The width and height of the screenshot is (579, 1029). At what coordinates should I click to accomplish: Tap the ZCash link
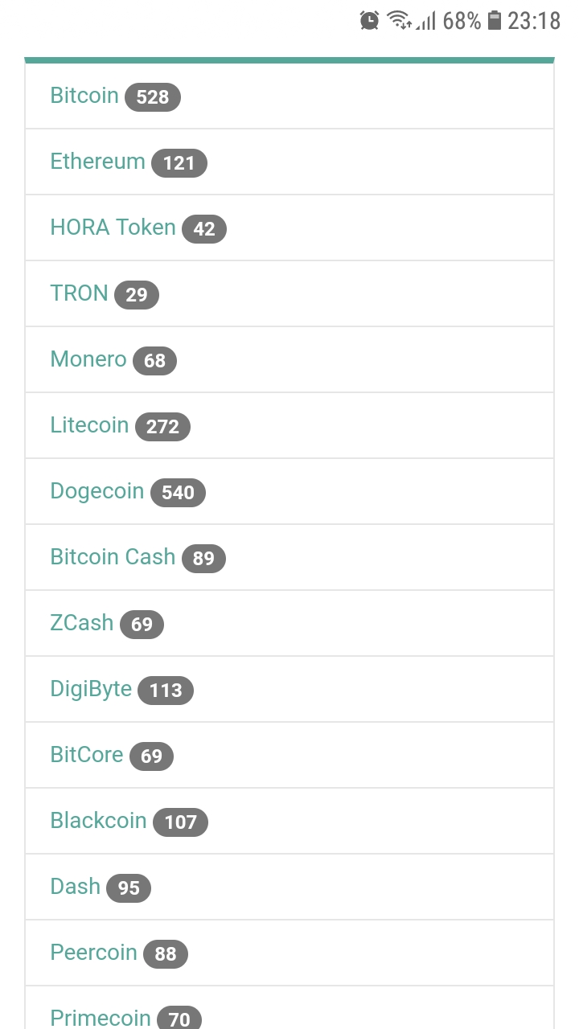(x=82, y=623)
